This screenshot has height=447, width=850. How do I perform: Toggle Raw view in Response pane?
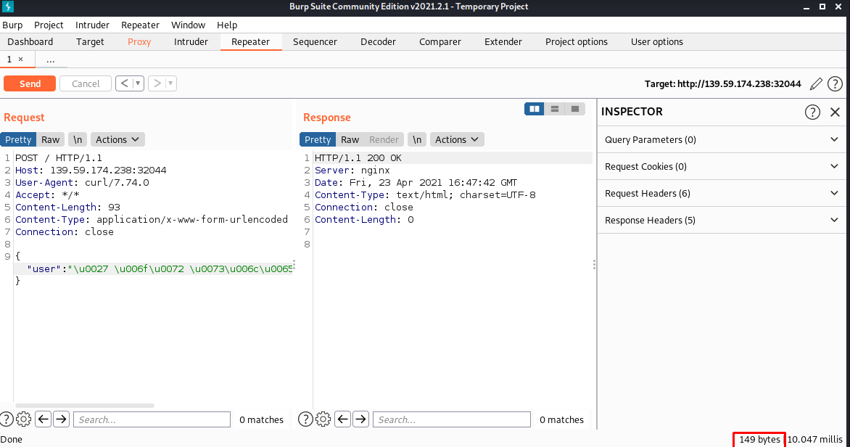[350, 139]
